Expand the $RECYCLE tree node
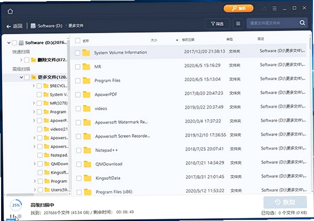The height and width of the screenshot is (221, 314). [x=34, y=85]
